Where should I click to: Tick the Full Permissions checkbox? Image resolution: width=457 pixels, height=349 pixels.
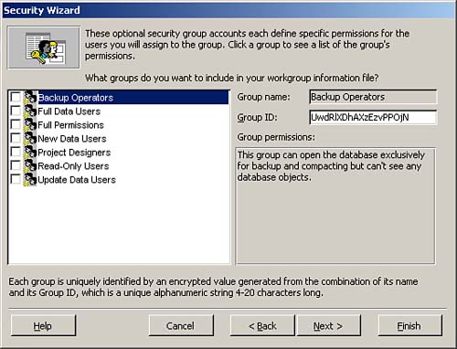click(x=16, y=124)
